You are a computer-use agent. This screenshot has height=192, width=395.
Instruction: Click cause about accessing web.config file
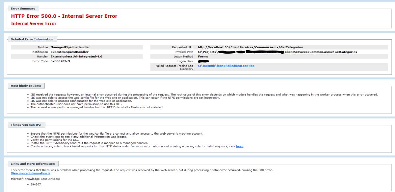(x=125, y=98)
